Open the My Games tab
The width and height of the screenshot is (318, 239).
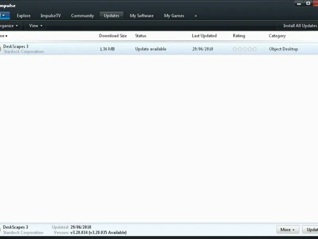tap(174, 16)
